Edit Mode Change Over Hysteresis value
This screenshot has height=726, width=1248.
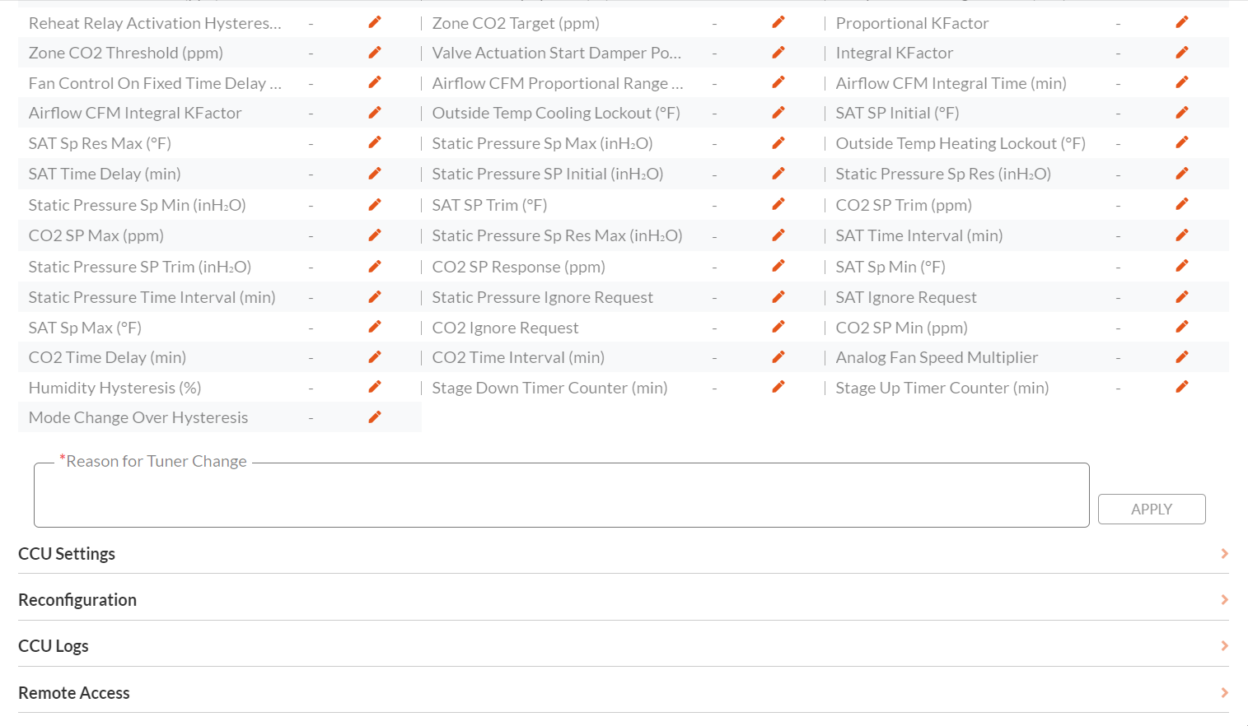coord(375,417)
